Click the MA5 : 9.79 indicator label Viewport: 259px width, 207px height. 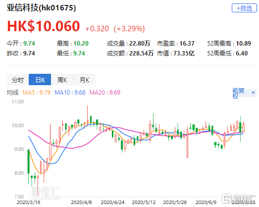tap(36, 92)
